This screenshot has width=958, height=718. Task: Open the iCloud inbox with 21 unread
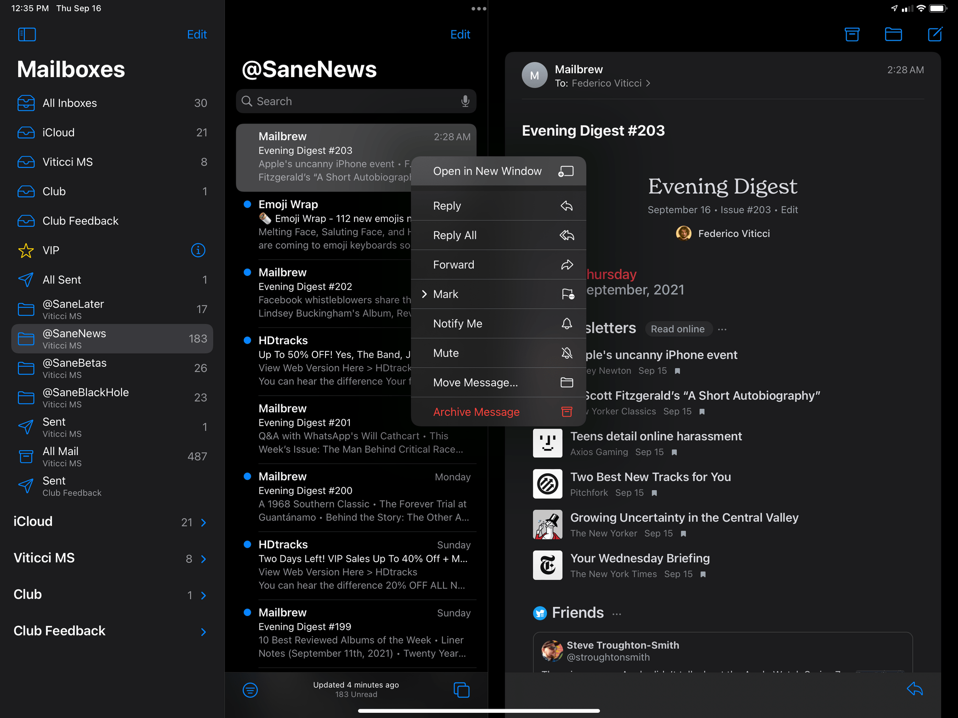[x=112, y=132]
